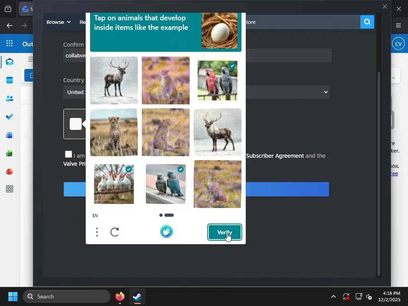Toggle the Outlook navigation pane hamburger
The width and height of the screenshot is (408, 306).
click(30, 59)
